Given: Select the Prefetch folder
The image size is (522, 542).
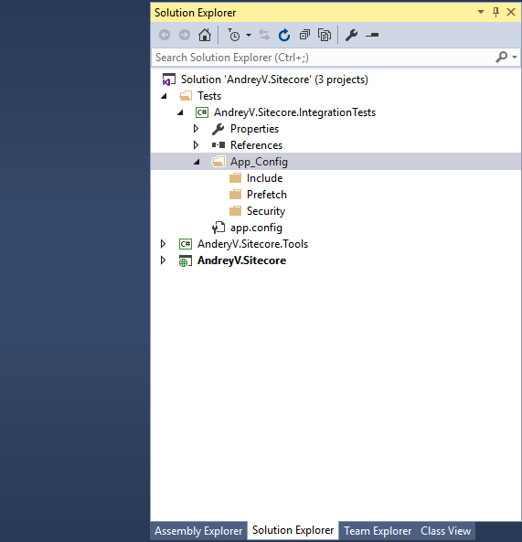Looking at the screenshot, I should pyautogui.click(x=267, y=195).
